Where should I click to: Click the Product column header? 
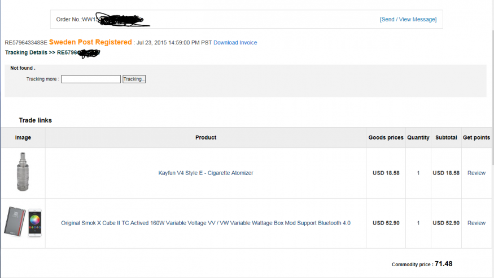click(x=206, y=137)
